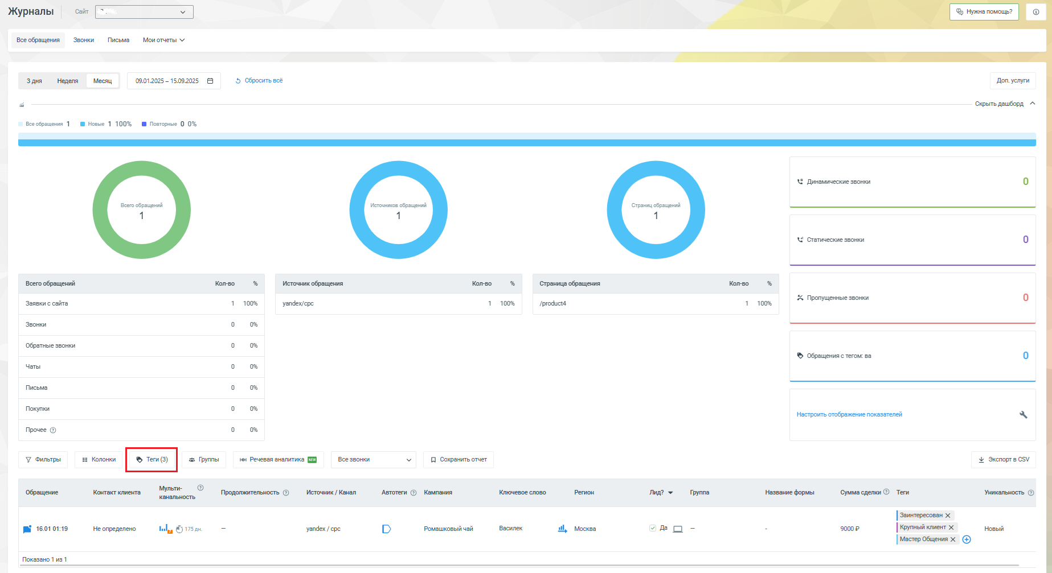Click the Нужна помощь? button

pyautogui.click(x=984, y=12)
